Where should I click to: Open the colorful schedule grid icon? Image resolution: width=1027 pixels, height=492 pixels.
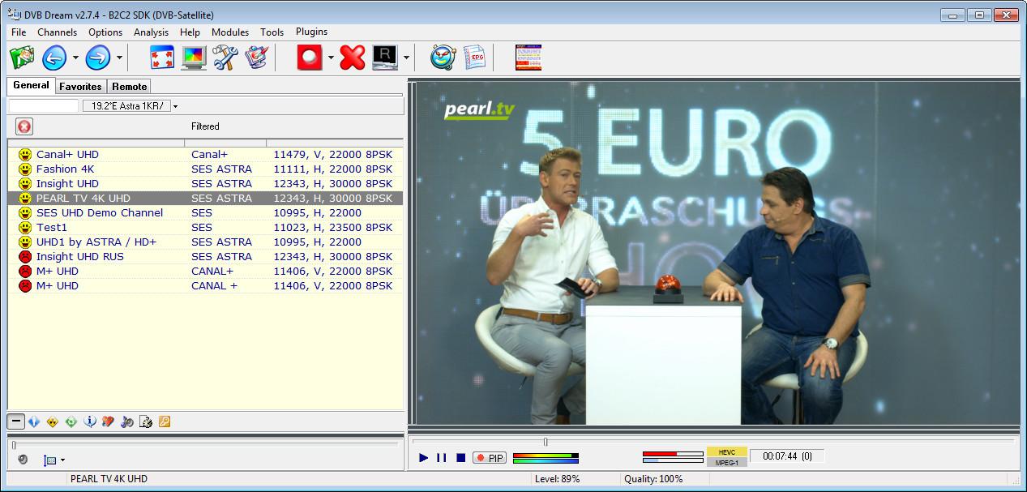coord(528,58)
